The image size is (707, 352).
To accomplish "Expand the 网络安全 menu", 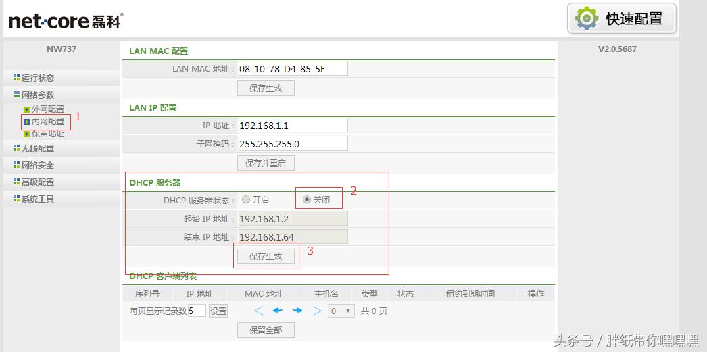I will [38, 166].
